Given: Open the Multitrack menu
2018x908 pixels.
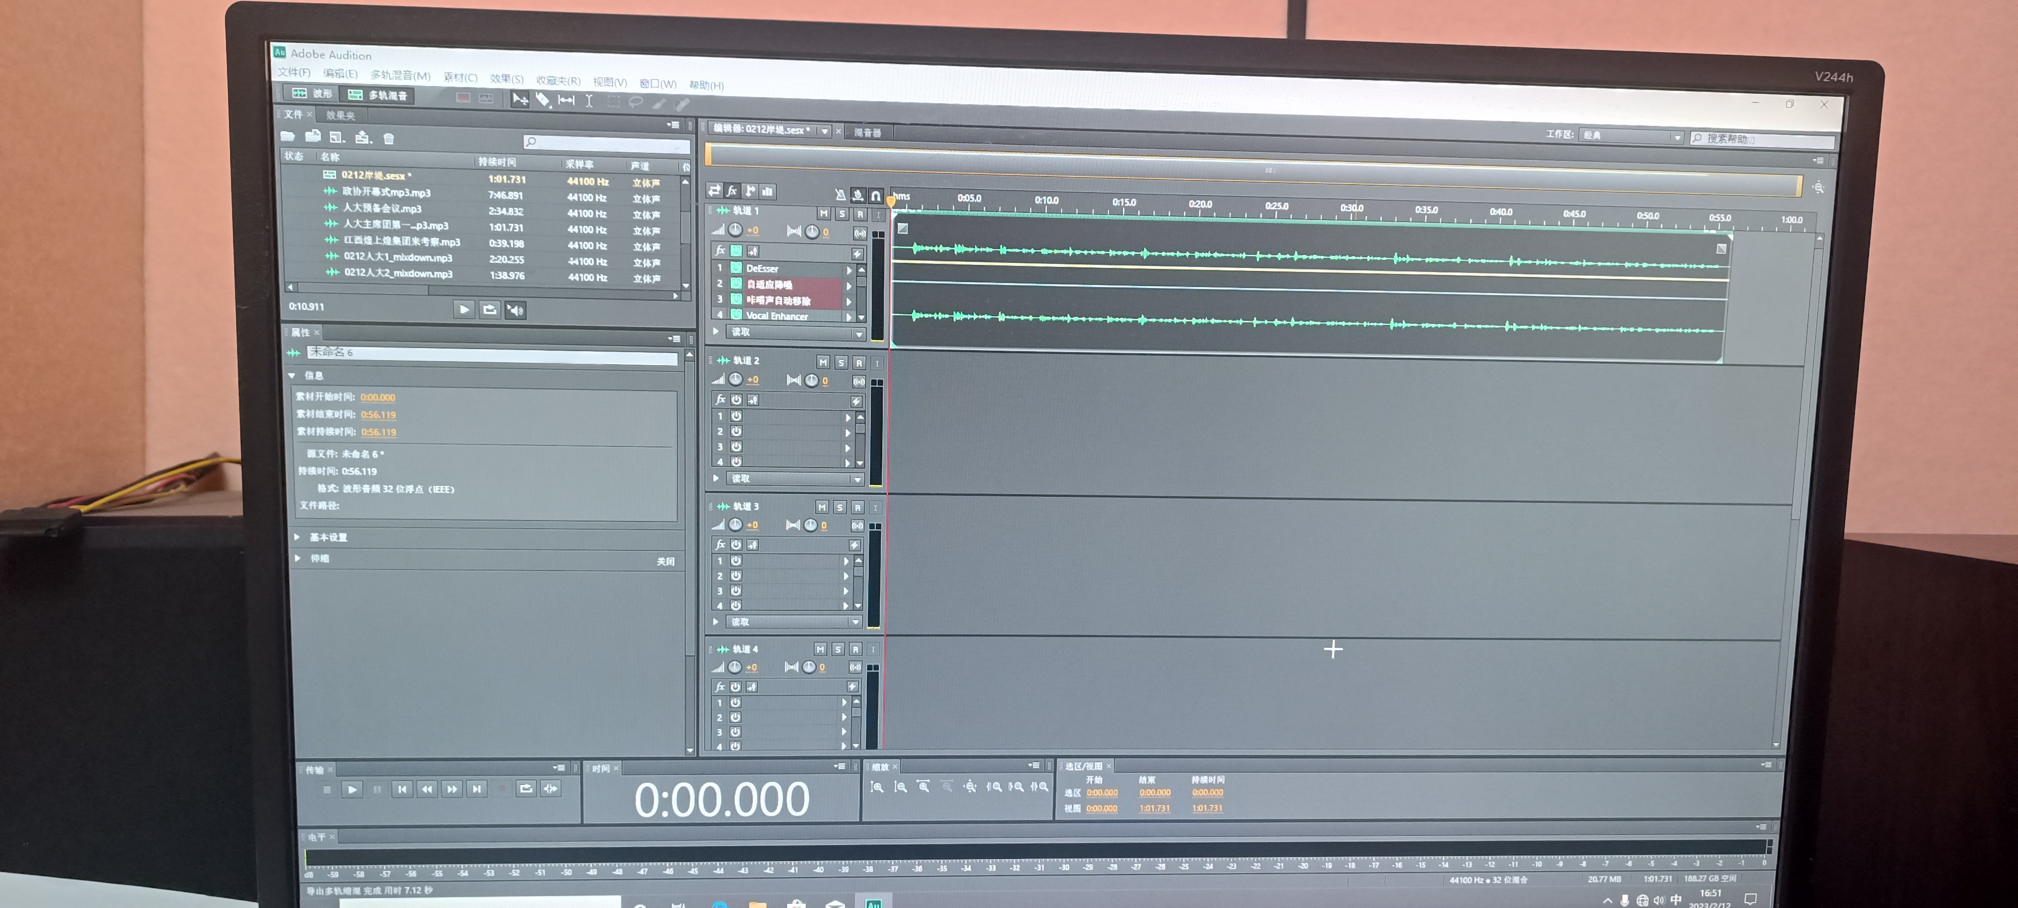Looking at the screenshot, I should click(x=400, y=75).
